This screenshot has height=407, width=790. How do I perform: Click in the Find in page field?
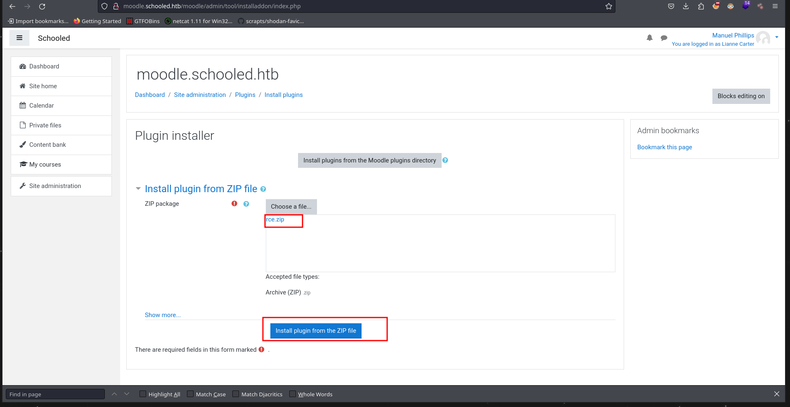click(x=55, y=394)
